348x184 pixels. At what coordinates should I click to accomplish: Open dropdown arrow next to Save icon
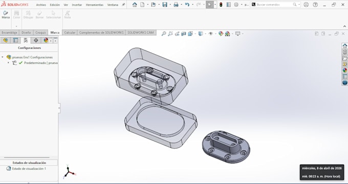170,5
